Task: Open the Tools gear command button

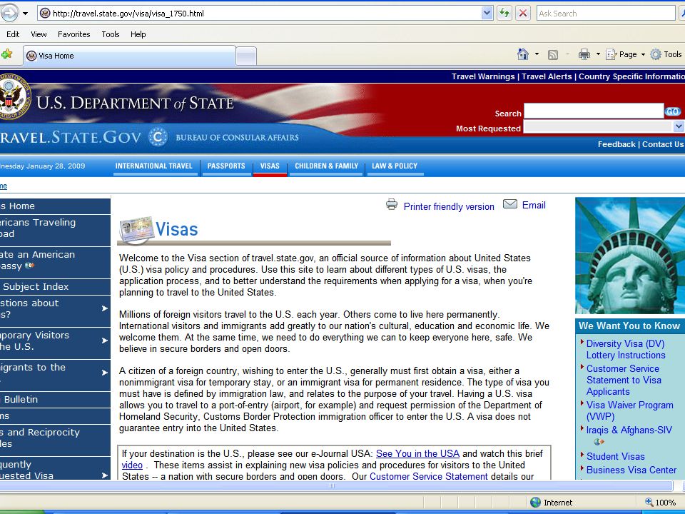Action: (666, 54)
